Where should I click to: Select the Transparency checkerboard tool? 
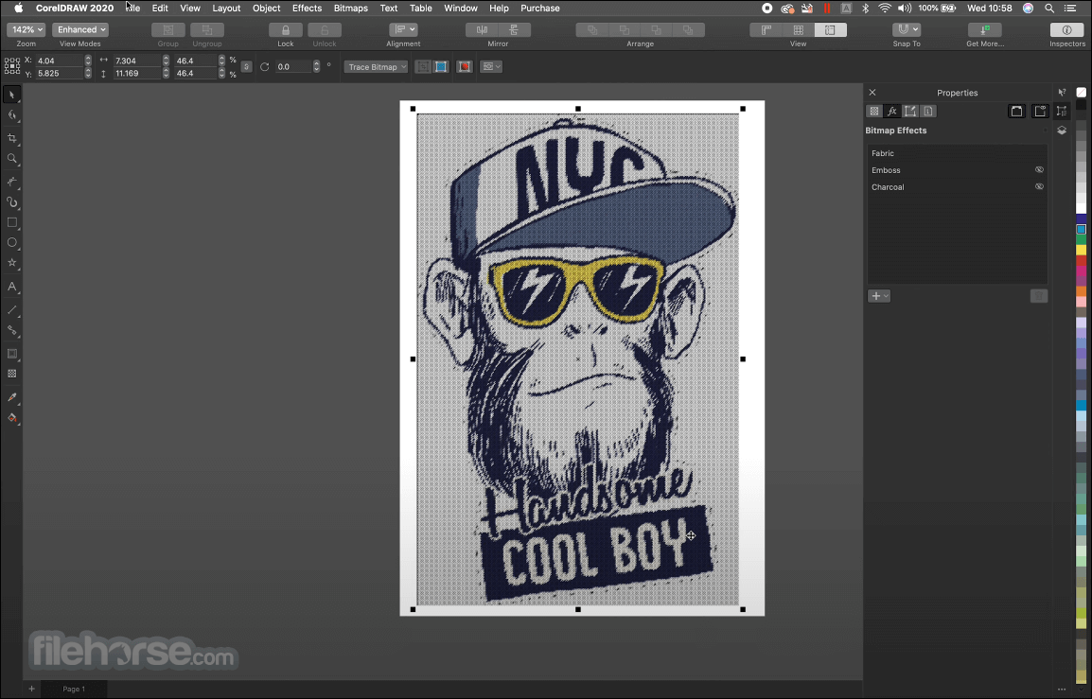[x=12, y=374]
